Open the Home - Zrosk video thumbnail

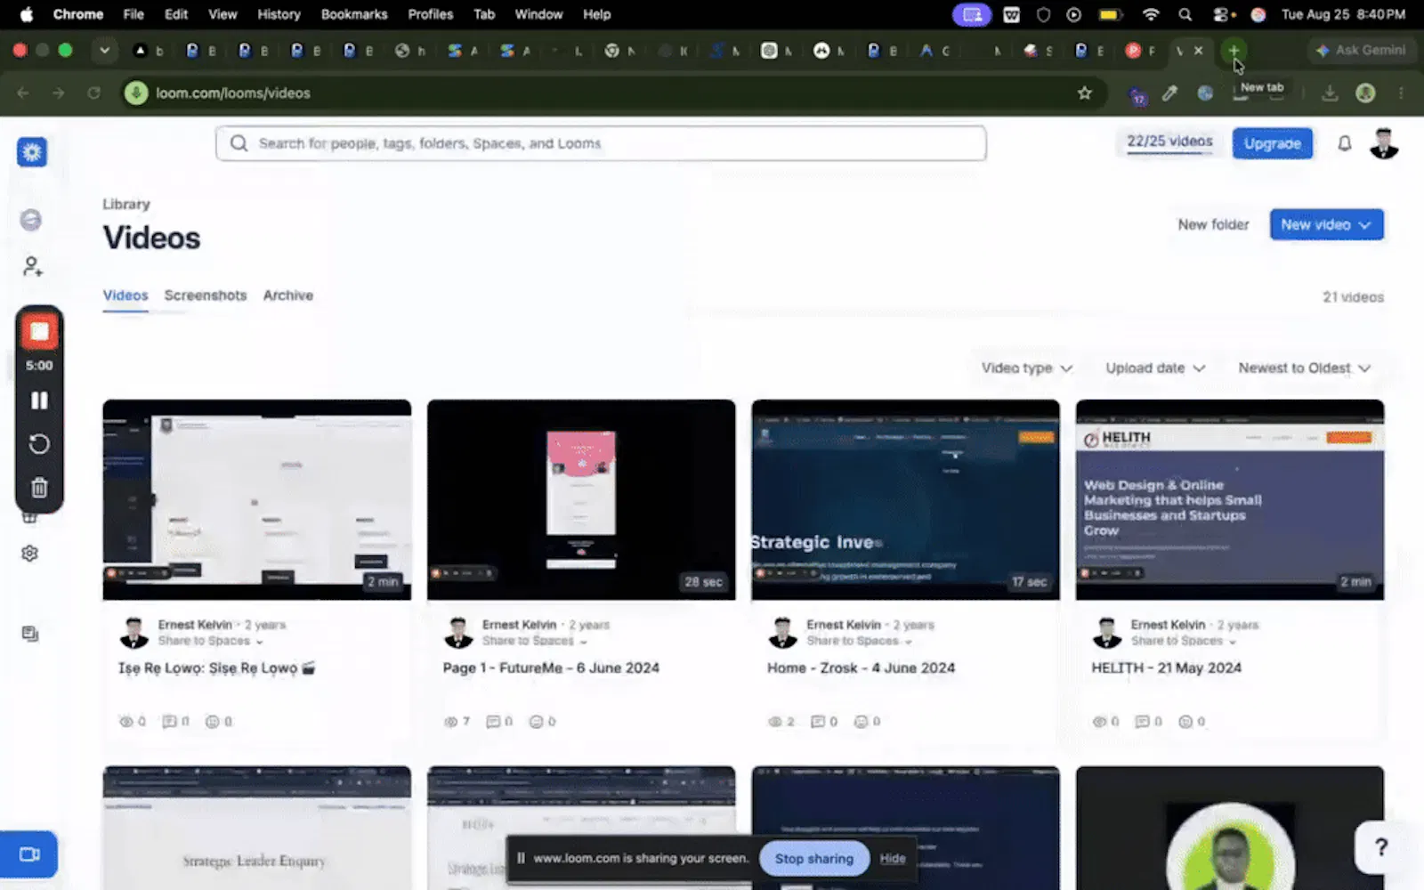[x=906, y=500]
